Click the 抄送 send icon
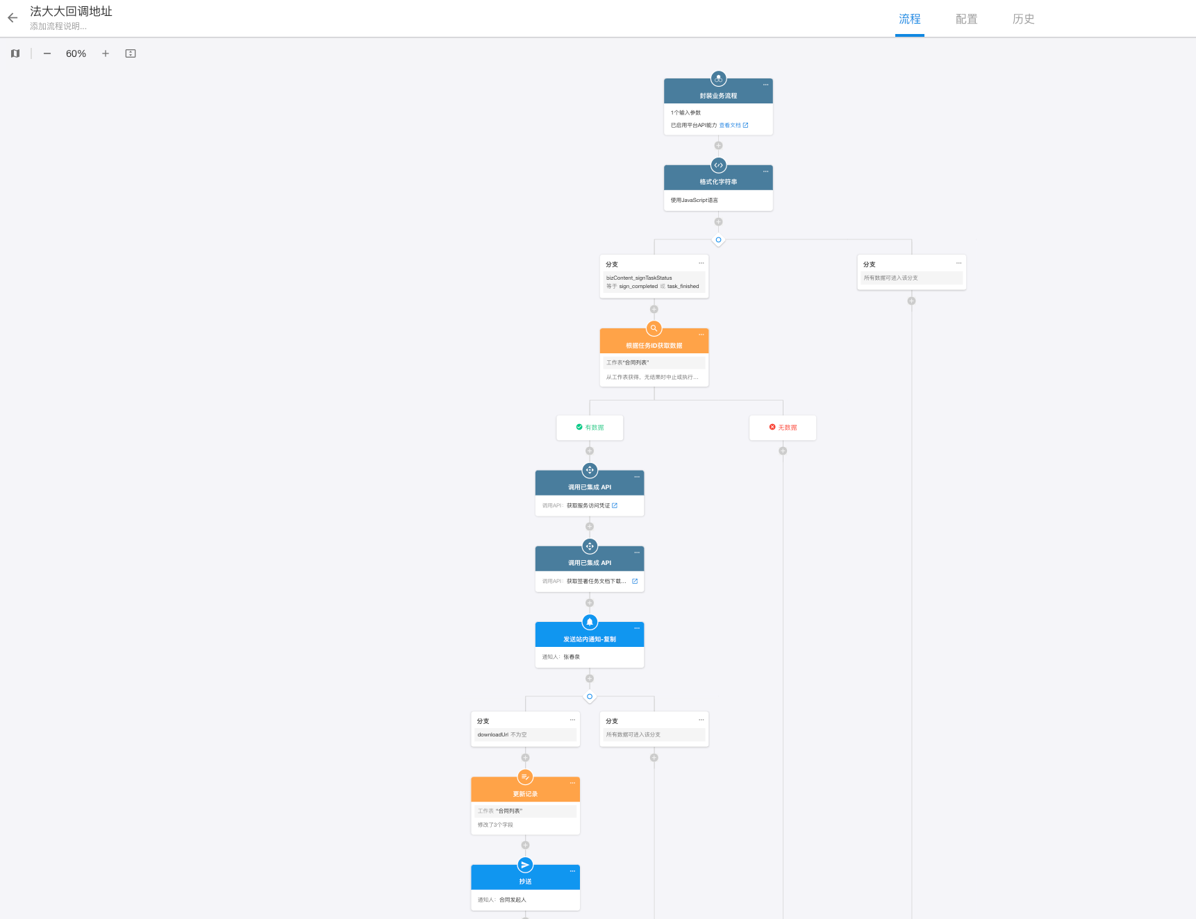 tap(525, 865)
